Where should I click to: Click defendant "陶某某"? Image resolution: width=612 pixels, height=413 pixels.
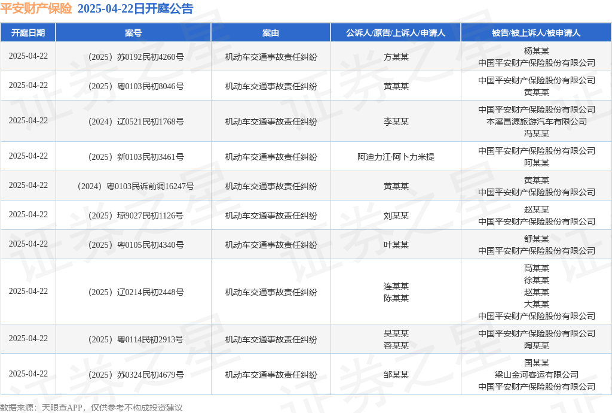[537, 346]
